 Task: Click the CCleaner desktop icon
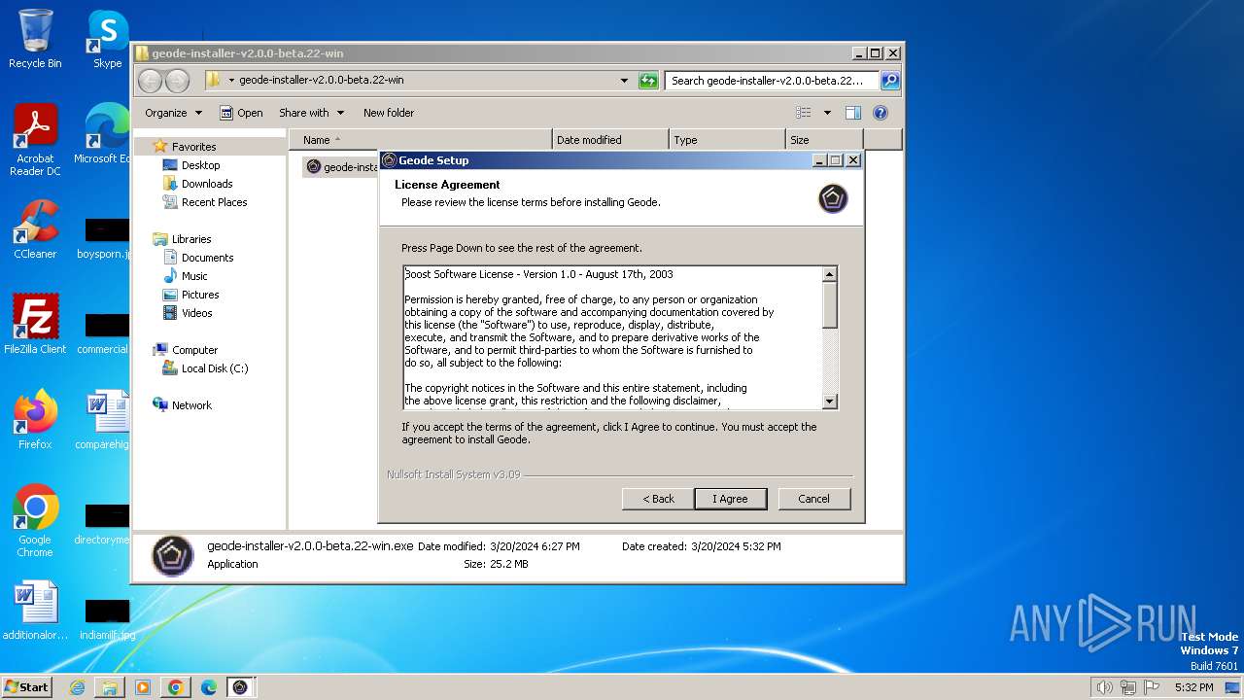pyautogui.click(x=35, y=229)
